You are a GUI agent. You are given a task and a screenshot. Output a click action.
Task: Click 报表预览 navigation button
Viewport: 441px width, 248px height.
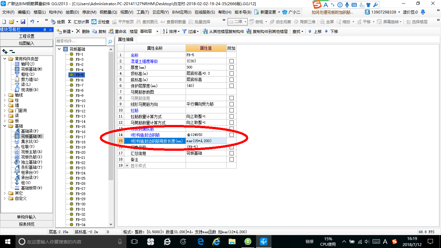(x=27, y=224)
